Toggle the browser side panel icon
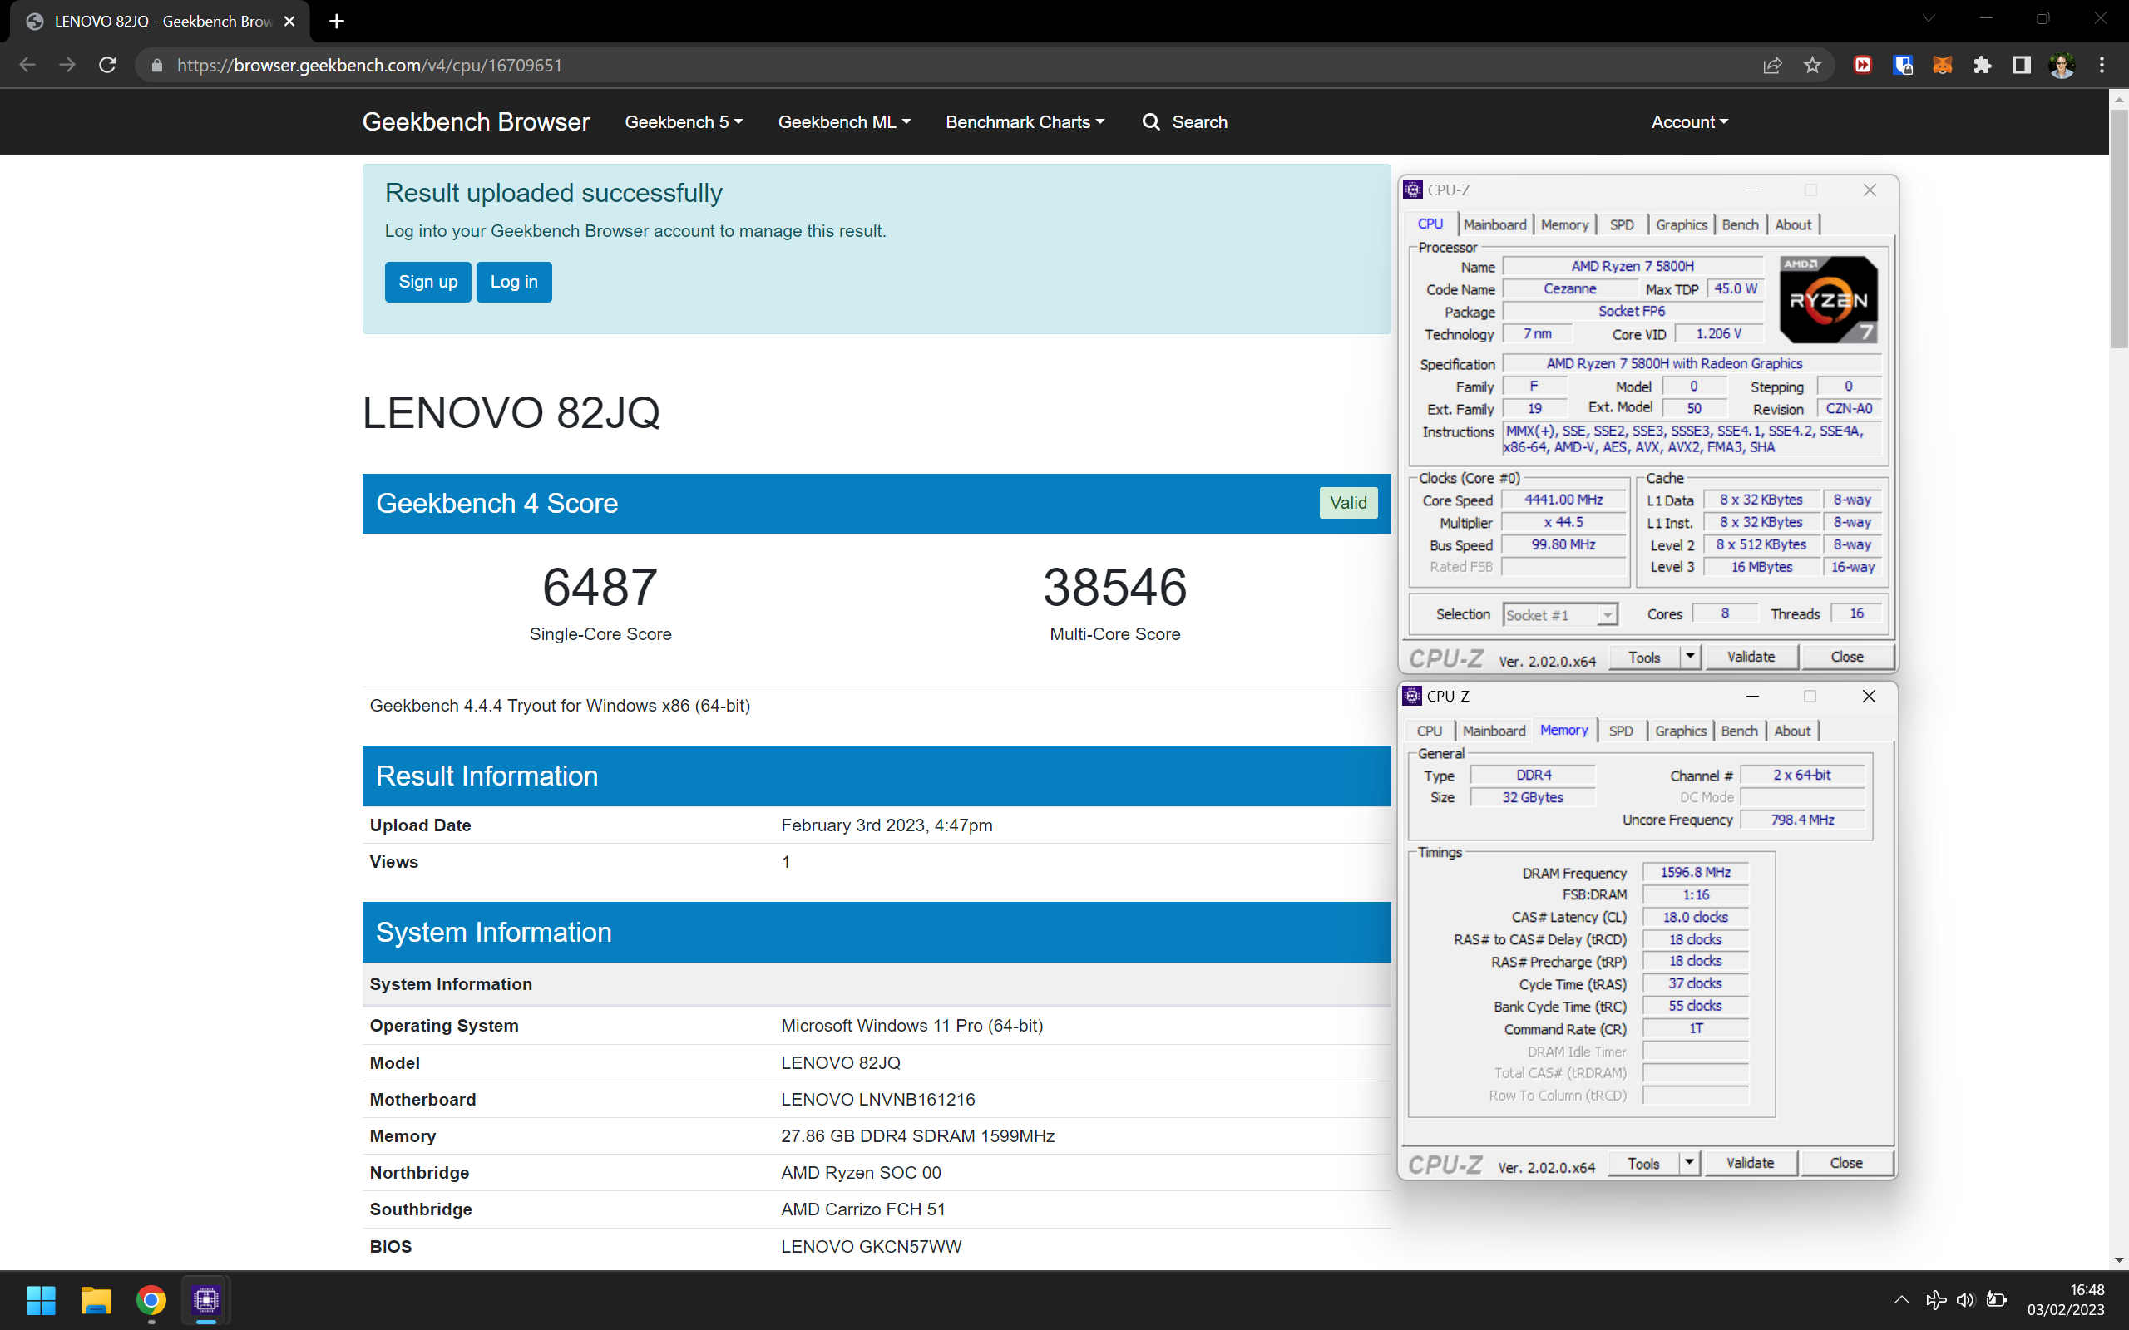Screen dimensions: 2129x1330 click(x=2022, y=65)
